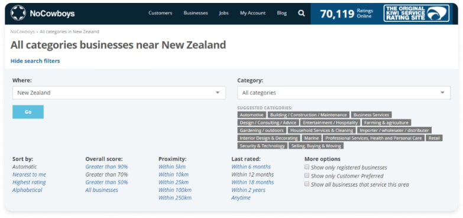Show All businesses score filter
This screenshot has height=218, width=463.
102,190
